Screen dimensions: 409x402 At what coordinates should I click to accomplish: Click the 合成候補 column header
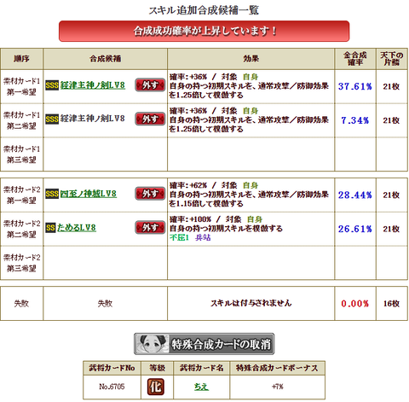tap(105, 59)
